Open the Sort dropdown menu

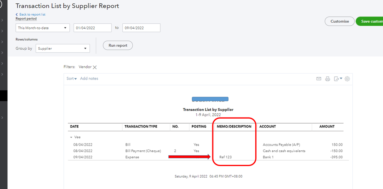click(x=72, y=78)
